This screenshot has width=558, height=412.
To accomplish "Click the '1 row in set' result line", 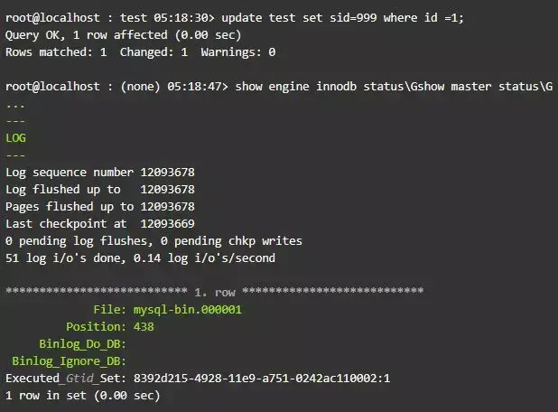I will pyautogui.click(x=82, y=395).
